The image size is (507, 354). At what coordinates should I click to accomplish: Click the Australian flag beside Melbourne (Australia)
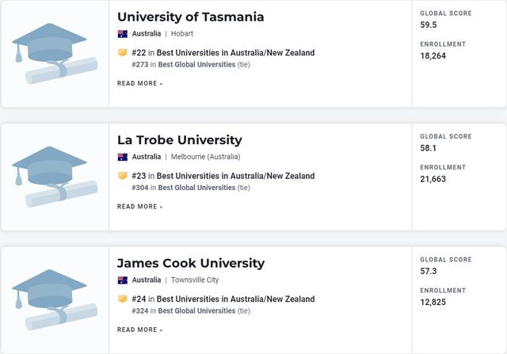[x=122, y=157]
